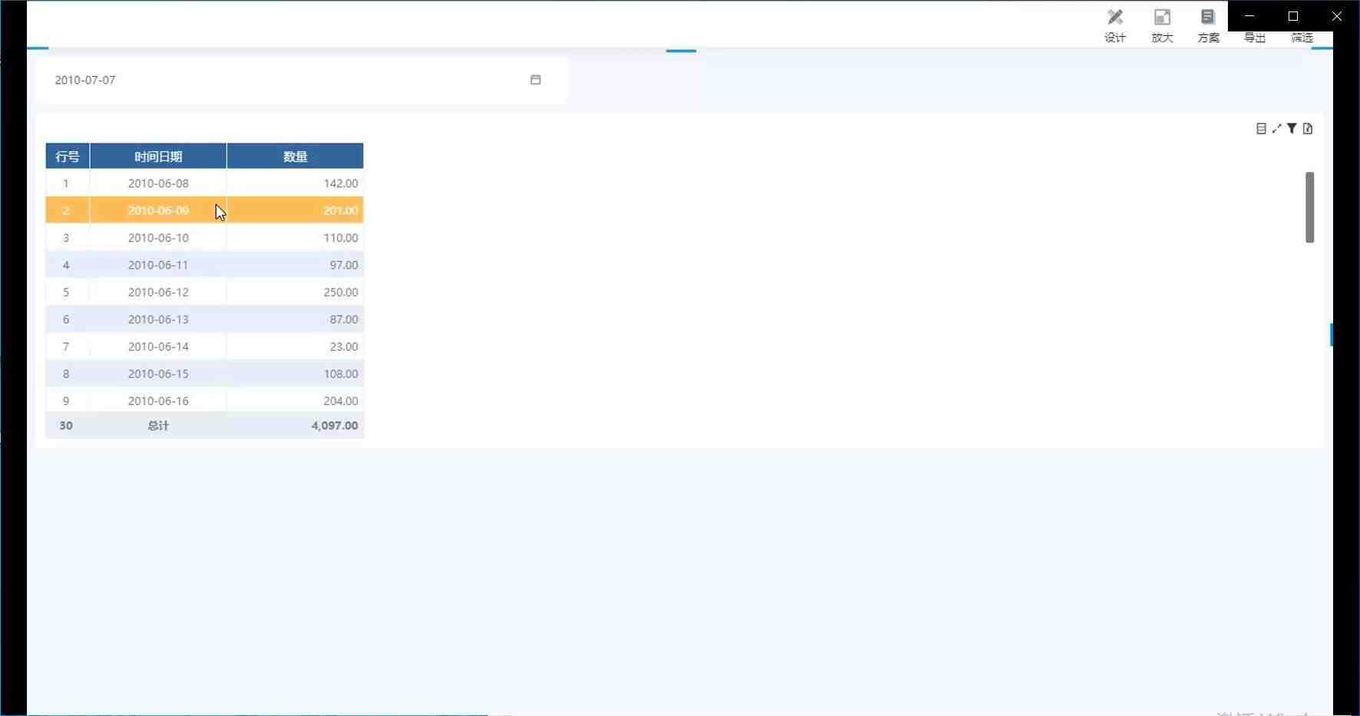Screen dimensions: 1360x716
Task: Open calendar picker in date field
Action: click(535, 80)
